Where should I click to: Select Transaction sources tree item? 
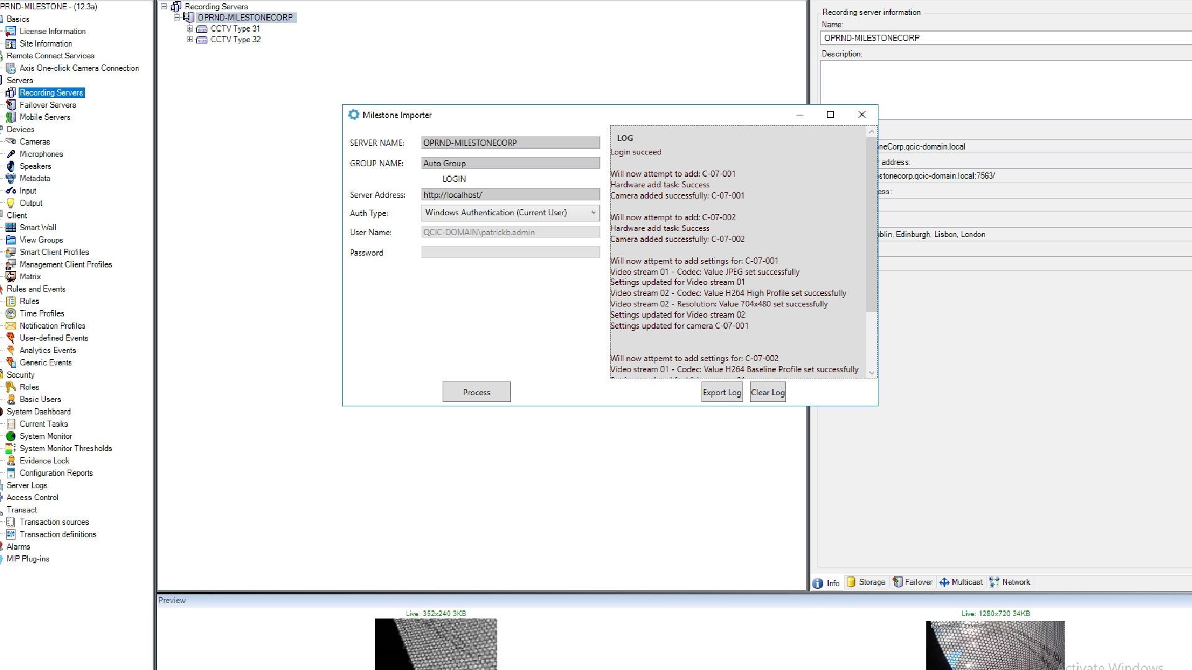coord(54,522)
